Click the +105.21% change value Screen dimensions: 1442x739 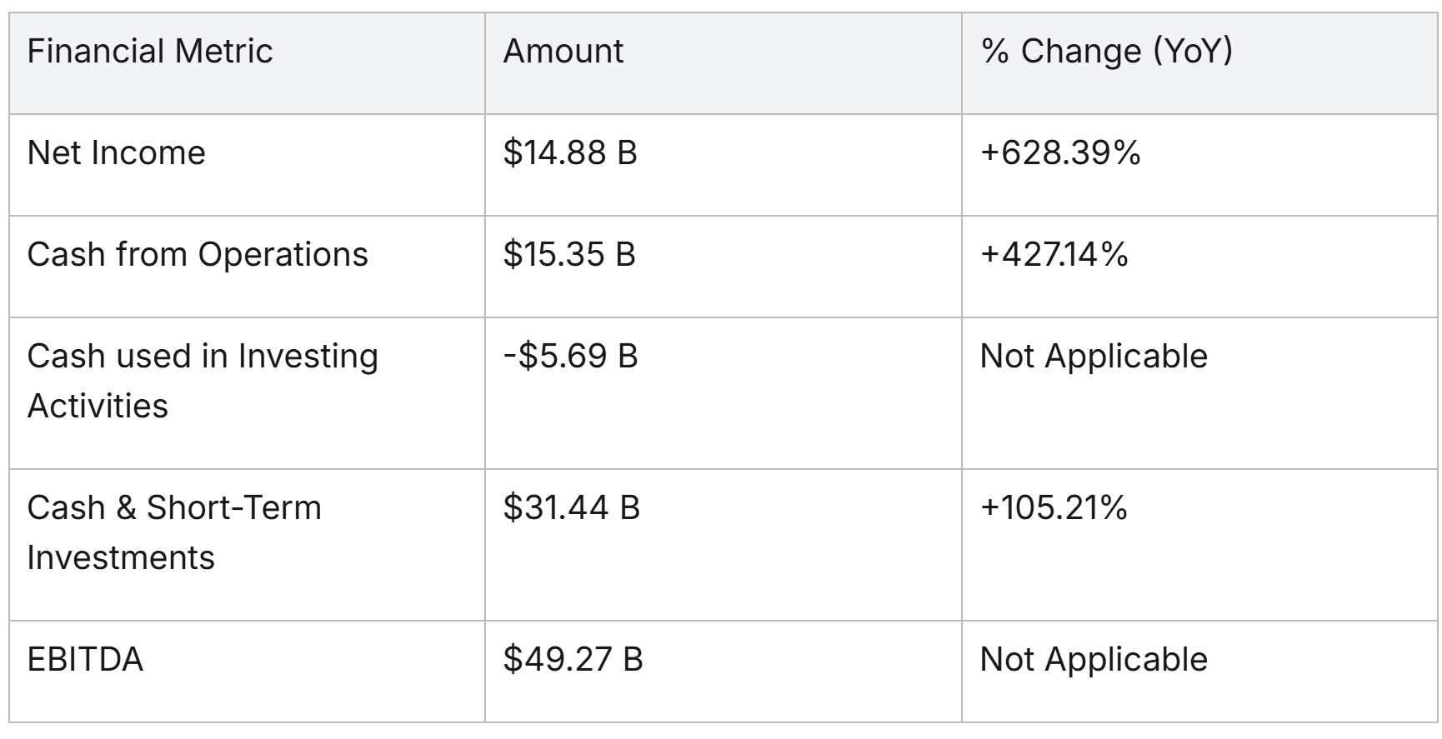(x=1054, y=508)
